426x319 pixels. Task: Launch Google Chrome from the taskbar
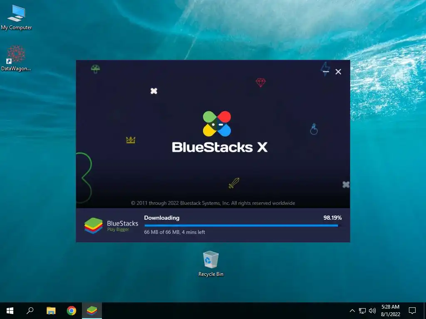click(72, 311)
